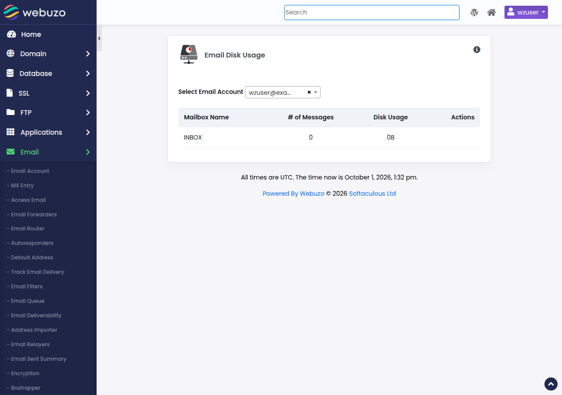The width and height of the screenshot is (562, 395).
Task: Click the FTP folder icon
Action: click(11, 112)
